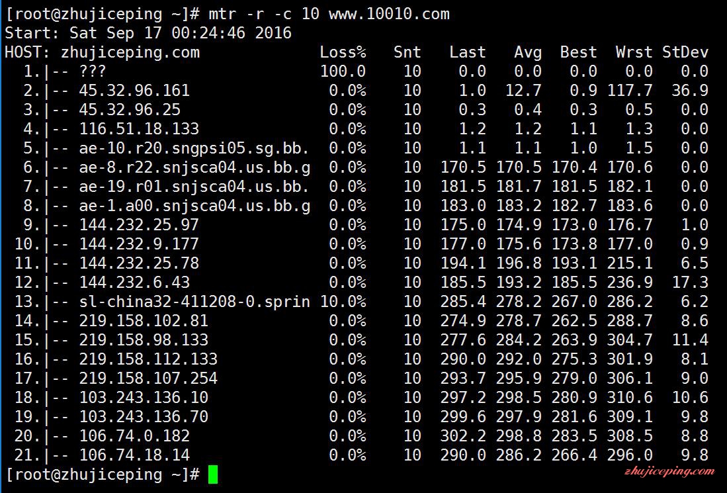Click the ??? host in hop 1

[x=93, y=71]
